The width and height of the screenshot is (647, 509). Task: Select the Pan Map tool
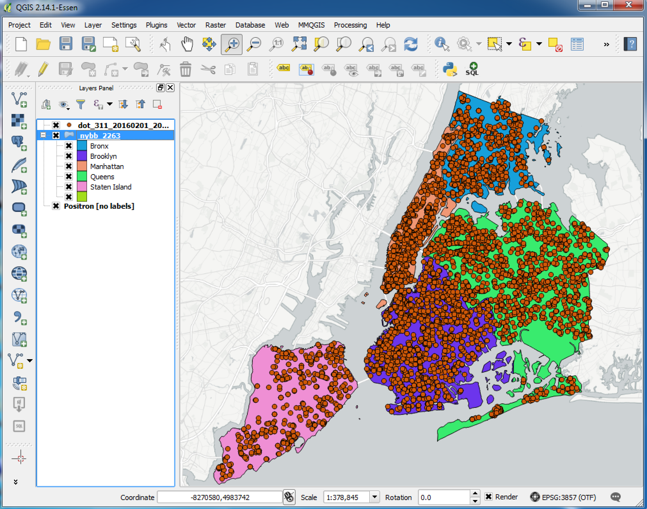tap(187, 44)
